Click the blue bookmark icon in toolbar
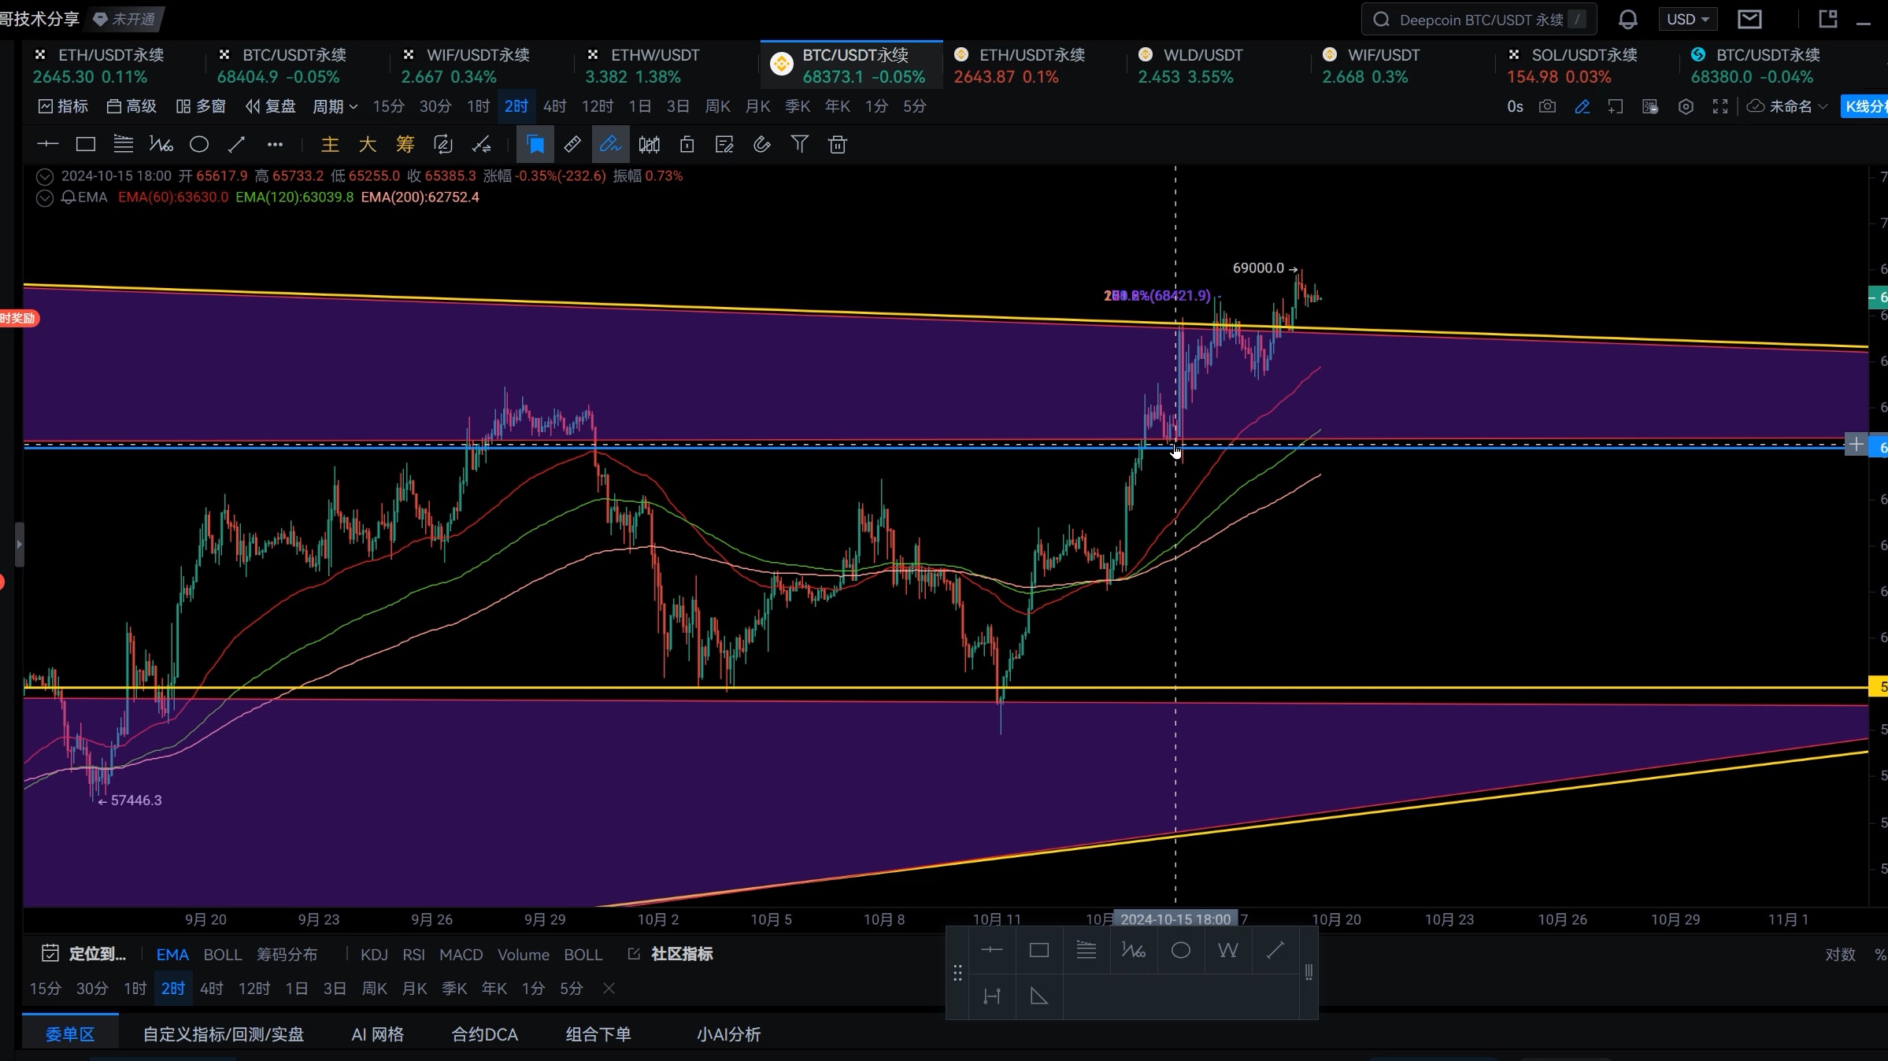The image size is (1888, 1061). click(x=535, y=144)
